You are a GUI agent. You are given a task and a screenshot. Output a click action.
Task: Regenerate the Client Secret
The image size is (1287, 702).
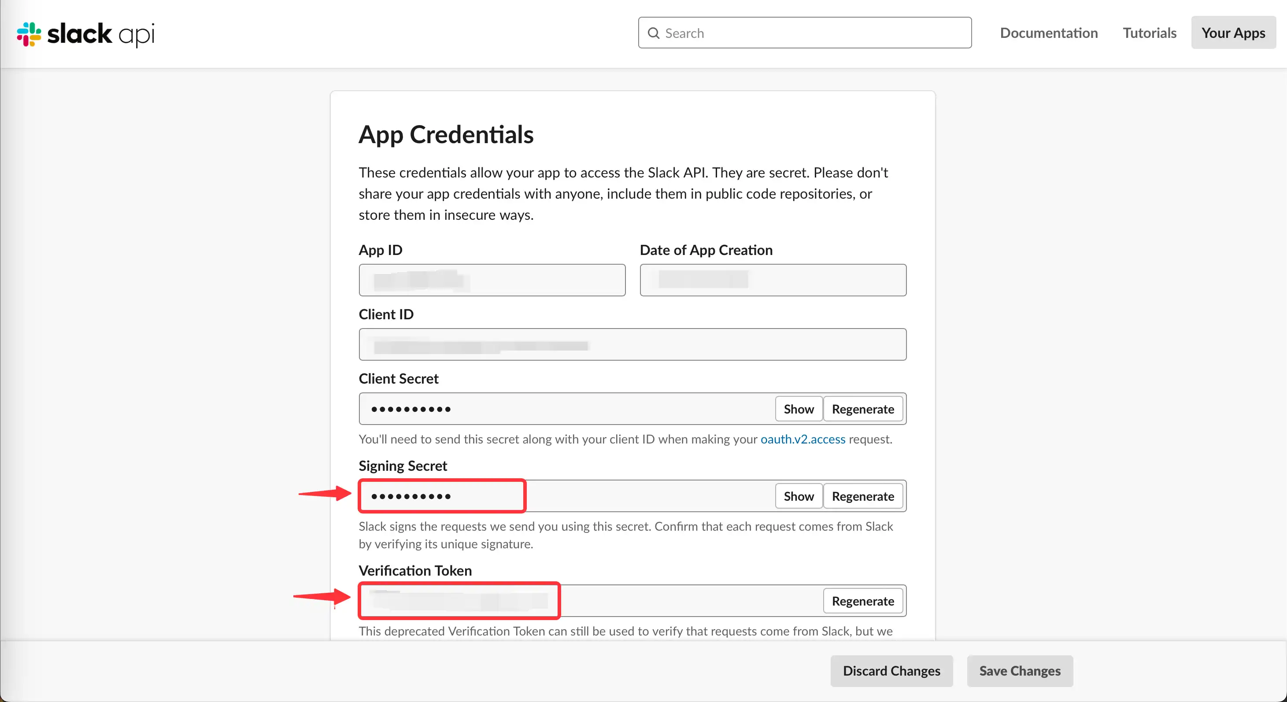(x=862, y=409)
